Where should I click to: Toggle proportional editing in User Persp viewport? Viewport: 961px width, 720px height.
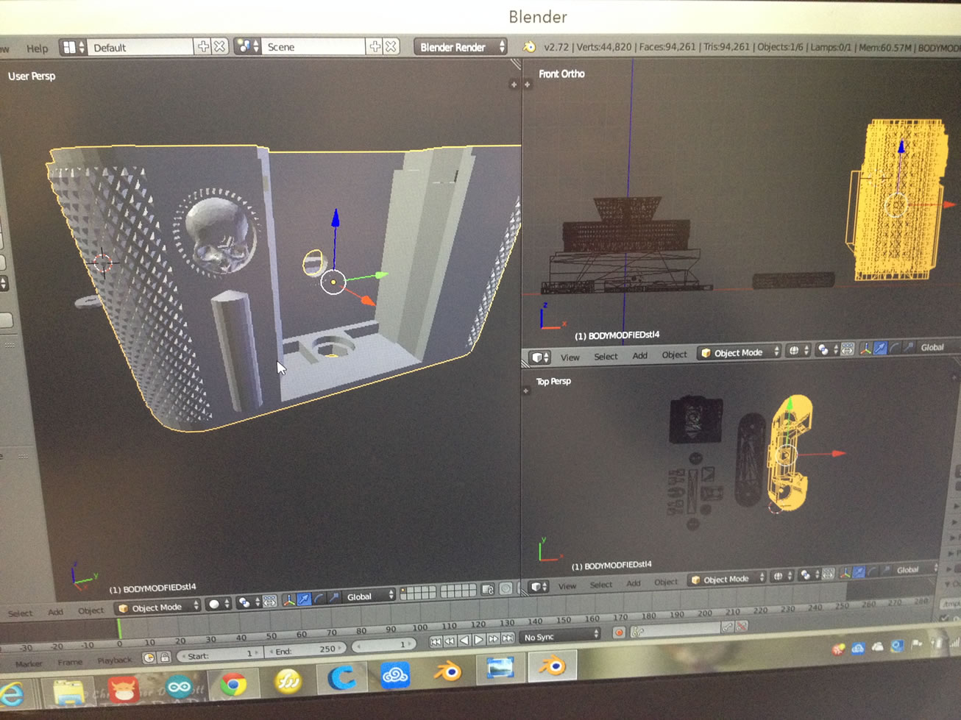(506, 588)
